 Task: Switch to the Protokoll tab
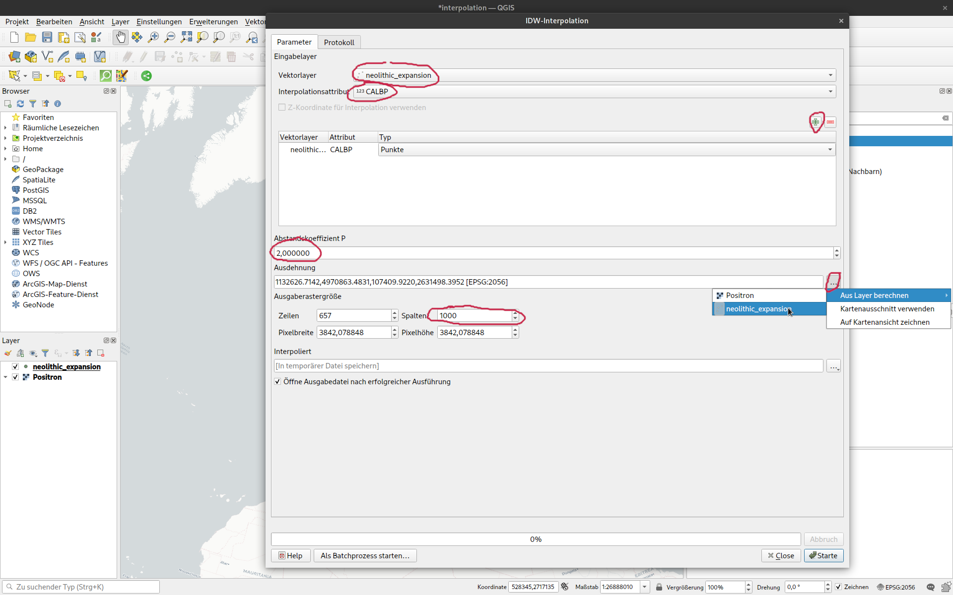pos(339,42)
